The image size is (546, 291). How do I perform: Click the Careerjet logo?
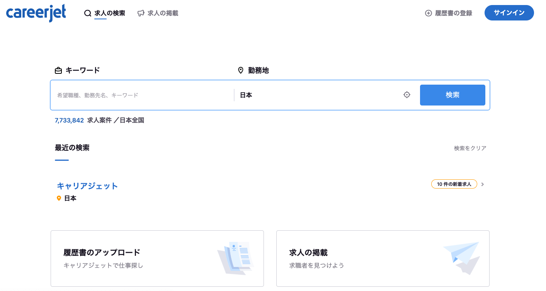36,13
